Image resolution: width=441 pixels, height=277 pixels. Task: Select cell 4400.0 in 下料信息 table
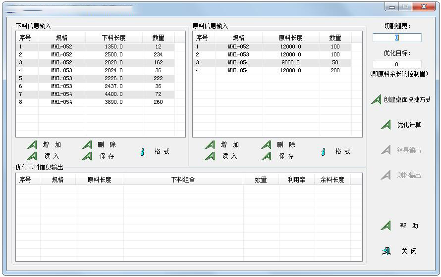tap(113, 94)
